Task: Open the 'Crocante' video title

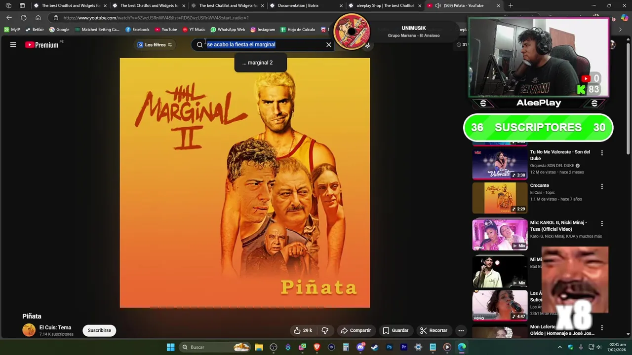Action: tap(540, 186)
